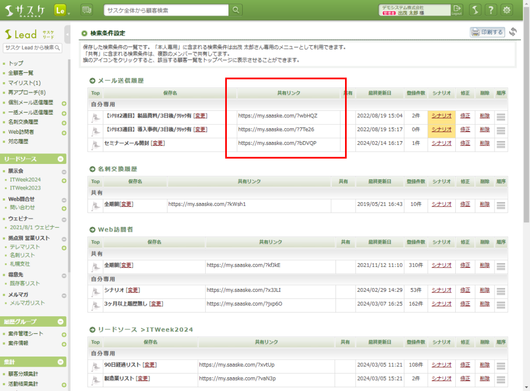The height and width of the screenshot is (391, 530).
Task: Click the 印刷する print button
Action: coord(487,32)
